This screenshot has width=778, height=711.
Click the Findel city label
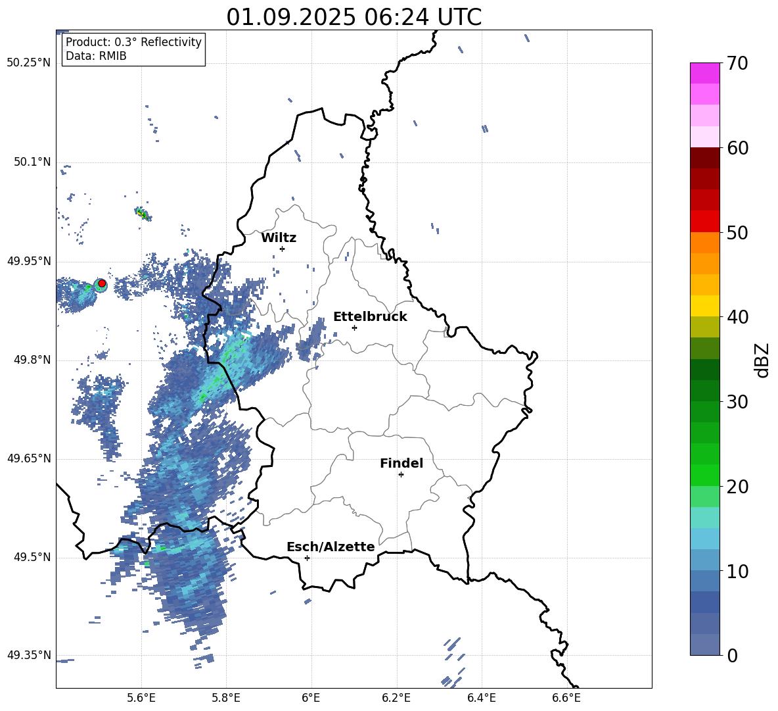coord(401,463)
